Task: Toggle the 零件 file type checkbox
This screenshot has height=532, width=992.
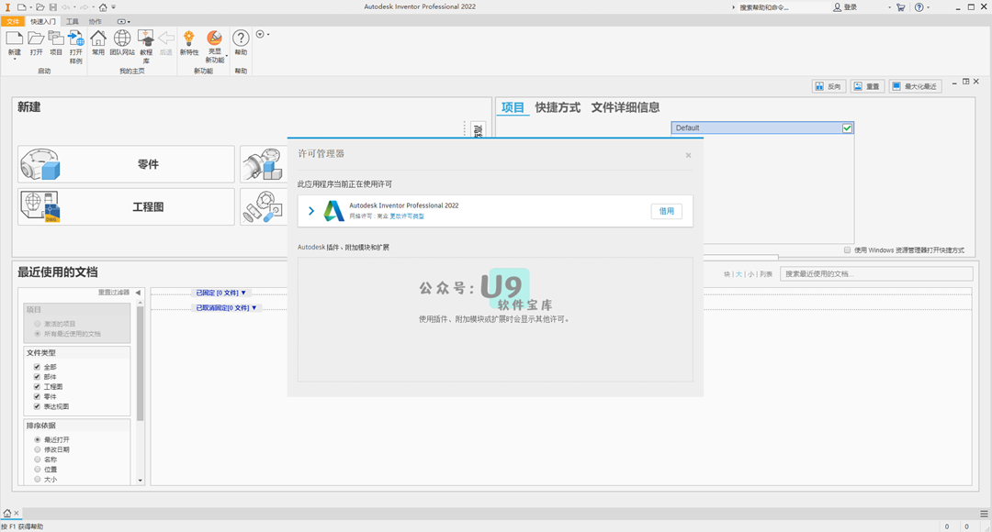Action: click(x=37, y=396)
